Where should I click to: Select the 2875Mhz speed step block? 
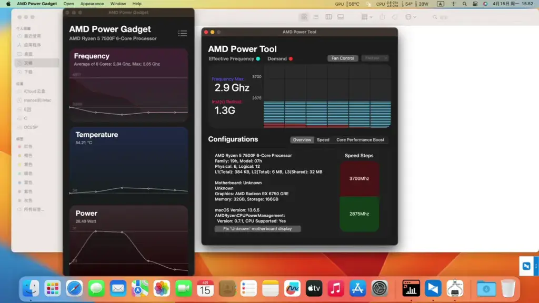point(359,214)
